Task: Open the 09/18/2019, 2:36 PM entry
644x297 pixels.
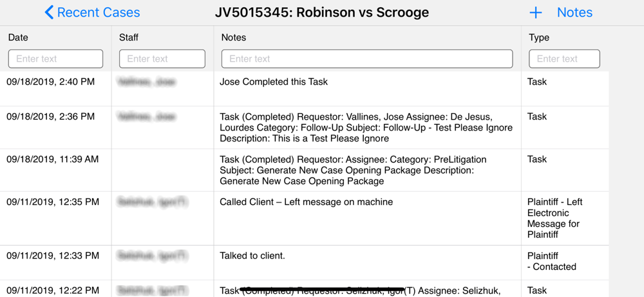Action: pos(305,127)
